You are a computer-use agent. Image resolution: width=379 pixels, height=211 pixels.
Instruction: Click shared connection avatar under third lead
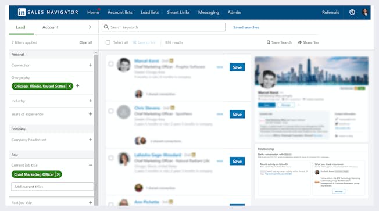coord(138,188)
